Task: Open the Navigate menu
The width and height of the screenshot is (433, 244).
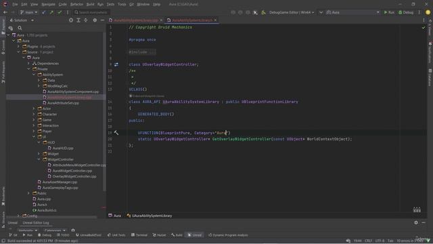Action: click(48, 4)
